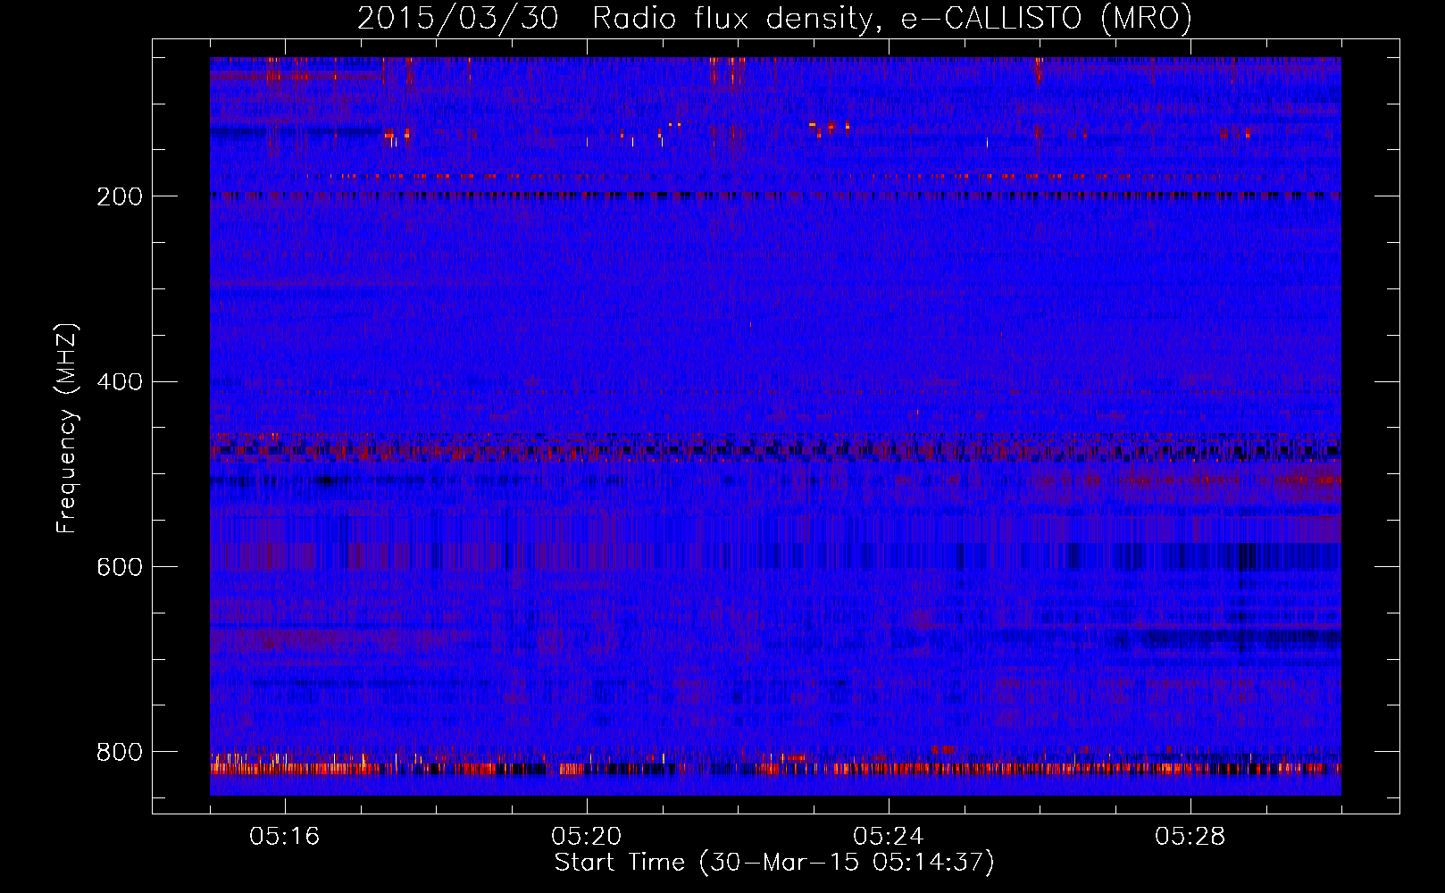
Task: Select the 'Frequency (MHZ)' y-axis label
Action: pos(67,428)
